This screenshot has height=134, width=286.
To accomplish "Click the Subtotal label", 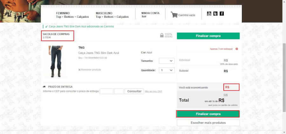I will (x=184, y=71).
